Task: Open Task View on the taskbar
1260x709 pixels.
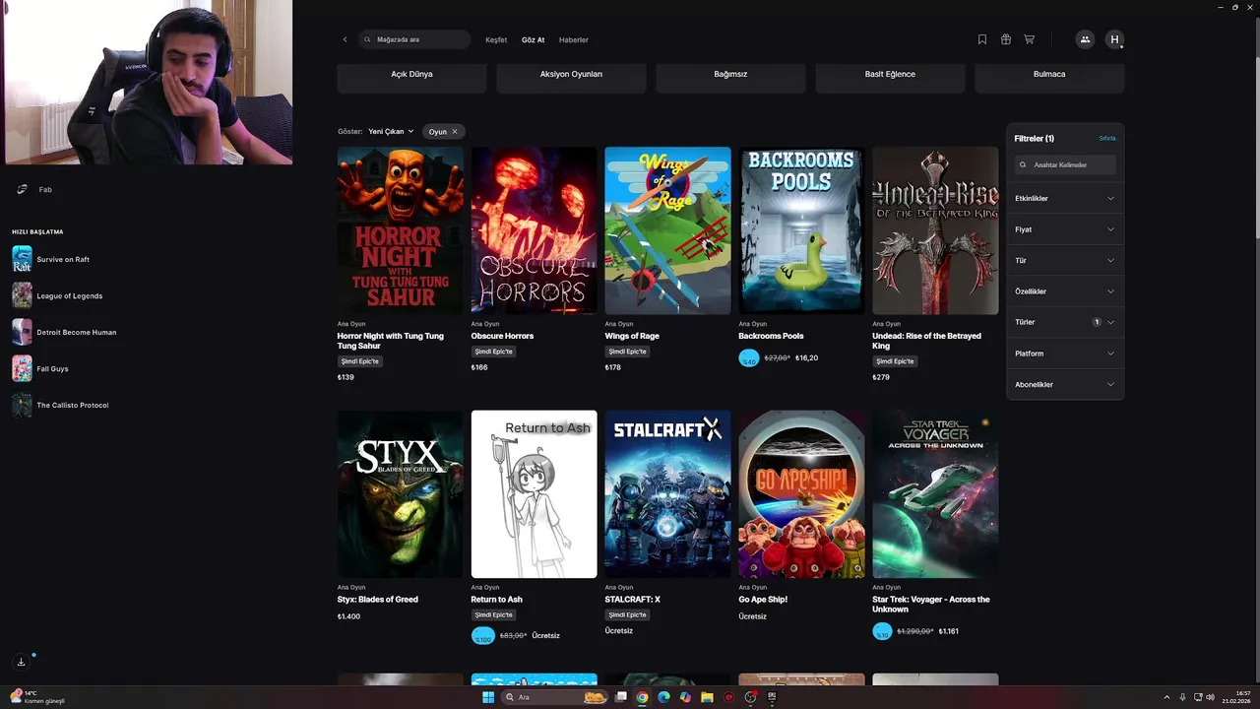Action: pos(621,697)
